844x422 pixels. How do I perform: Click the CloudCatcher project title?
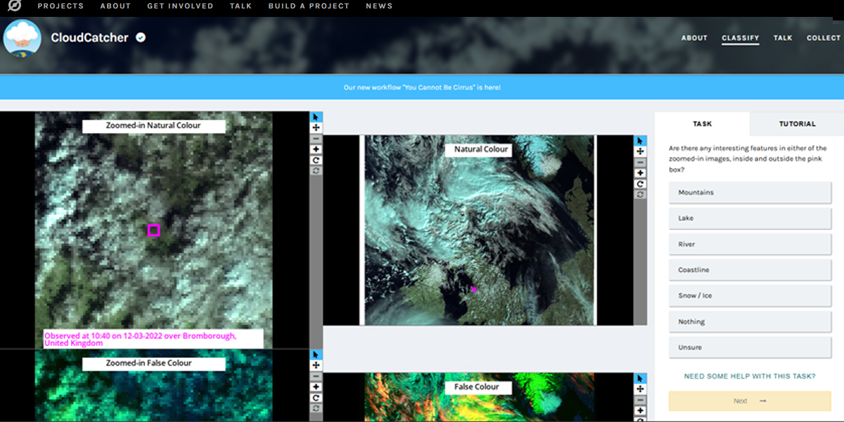tap(89, 38)
